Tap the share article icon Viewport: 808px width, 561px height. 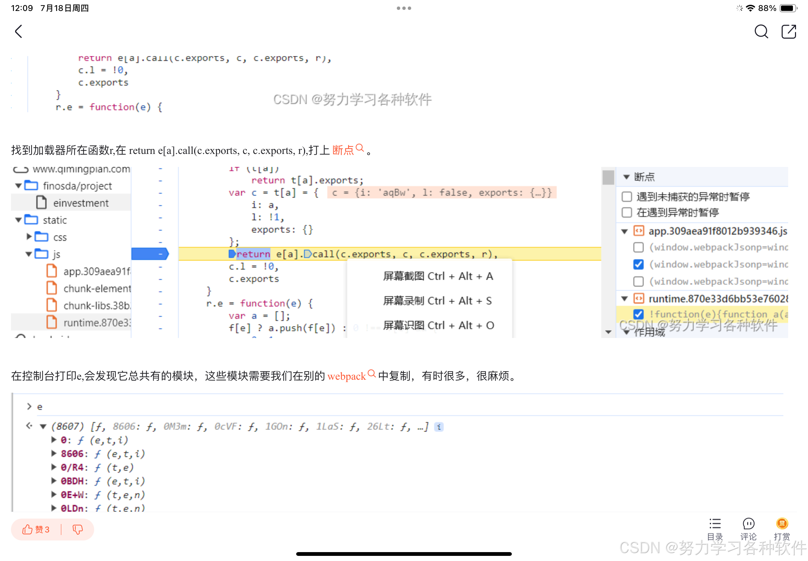(x=788, y=31)
